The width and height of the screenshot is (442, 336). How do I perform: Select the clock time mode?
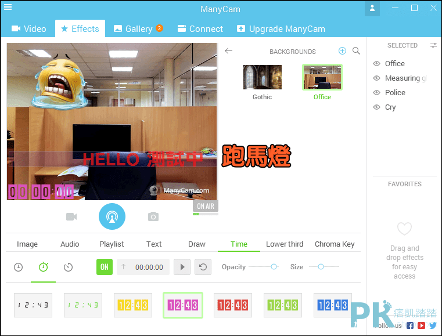(x=19, y=267)
